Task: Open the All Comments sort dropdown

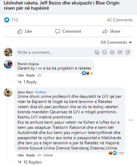Action: pos(116,42)
